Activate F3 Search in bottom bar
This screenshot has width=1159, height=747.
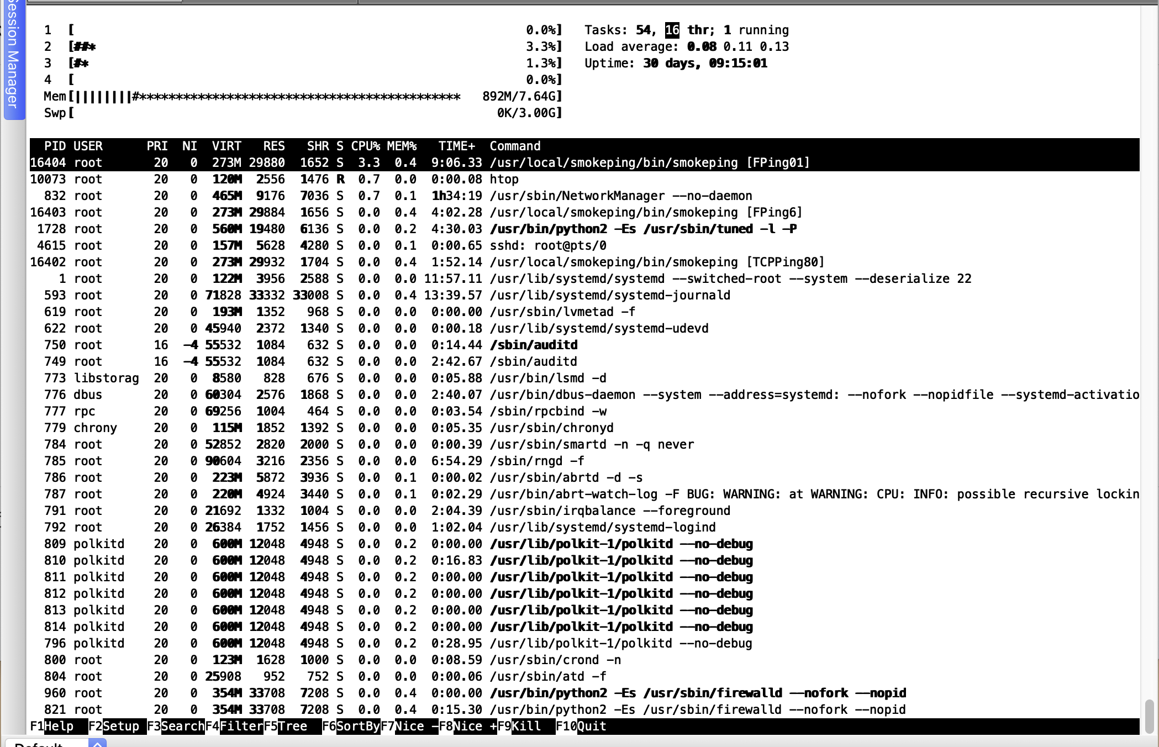click(182, 726)
